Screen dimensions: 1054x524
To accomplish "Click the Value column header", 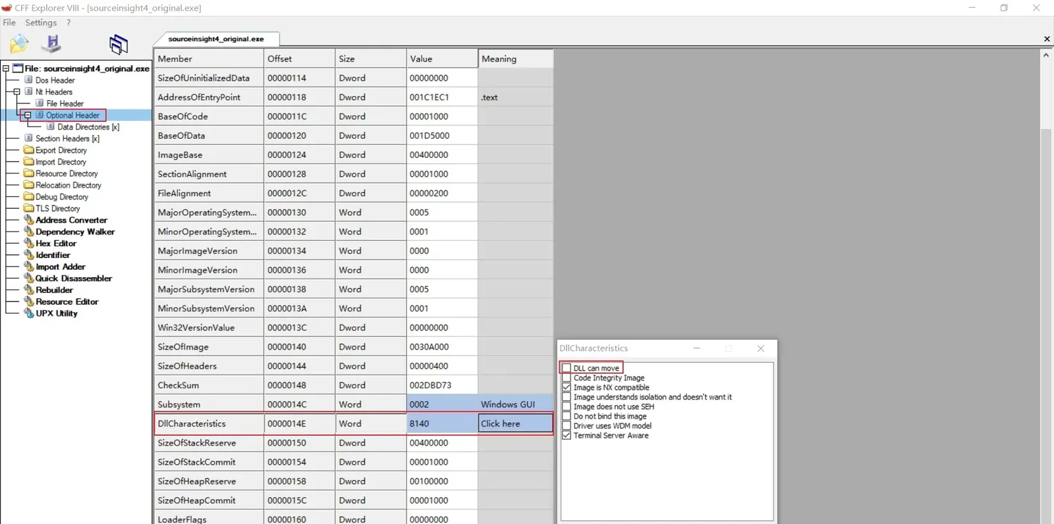I will click(442, 59).
